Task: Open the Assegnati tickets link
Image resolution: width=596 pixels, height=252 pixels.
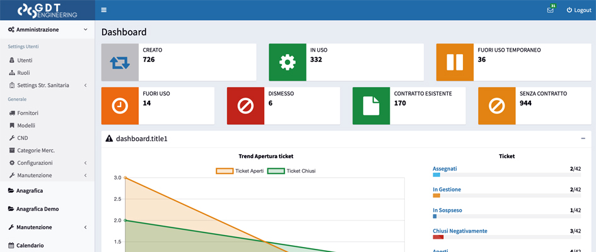Action: 445,168
